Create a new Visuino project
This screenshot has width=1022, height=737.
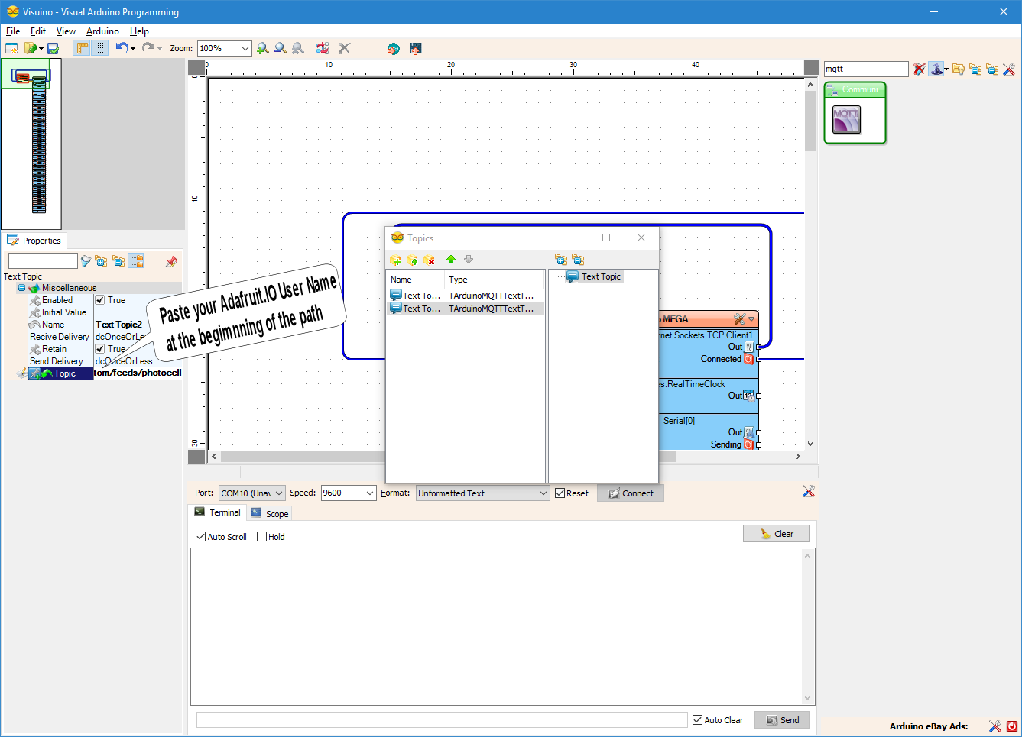(11, 48)
